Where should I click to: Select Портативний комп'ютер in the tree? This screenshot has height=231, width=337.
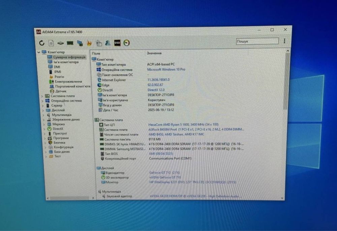73,86
